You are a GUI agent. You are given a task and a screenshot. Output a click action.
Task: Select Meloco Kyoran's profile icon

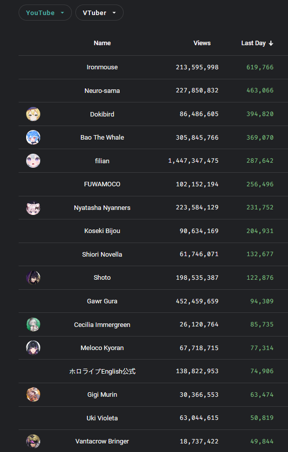[x=33, y=348]
